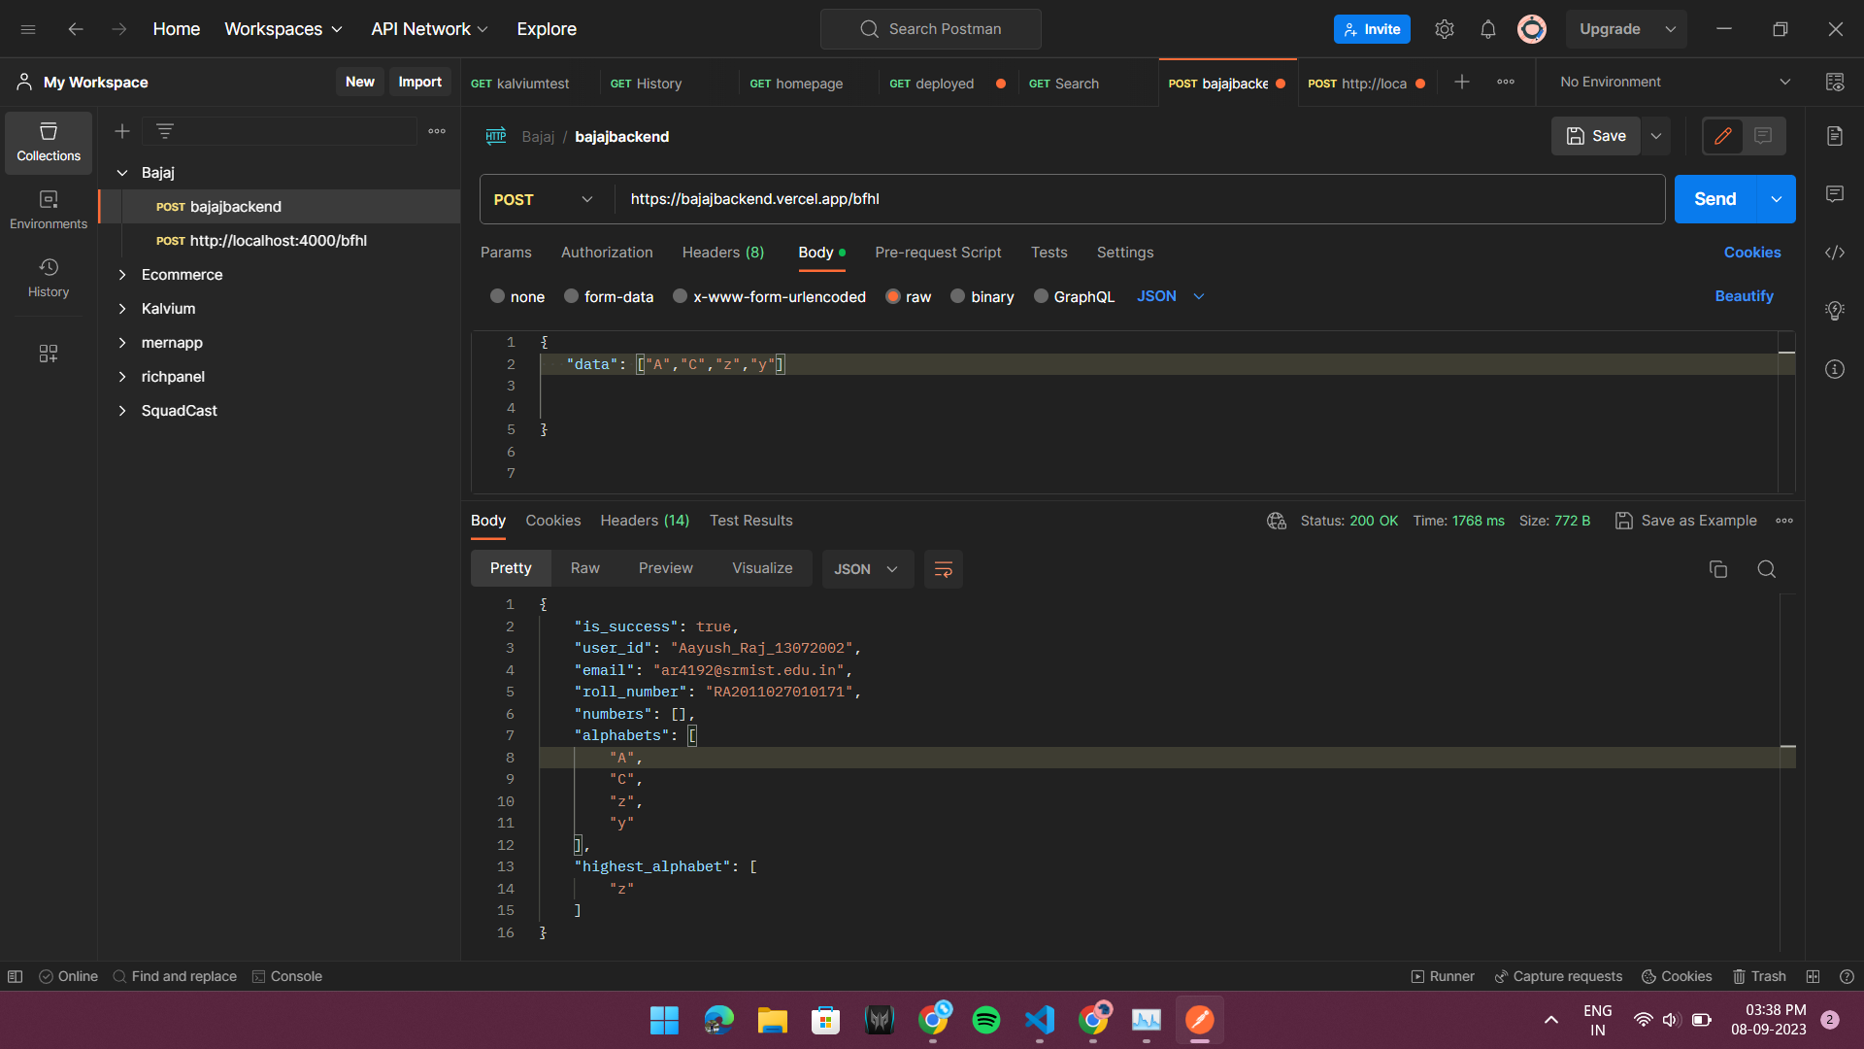Switch to the Raw response view
This screenshot has width=1864, height=1049.
pyautogui.click(x=584, y=568)
